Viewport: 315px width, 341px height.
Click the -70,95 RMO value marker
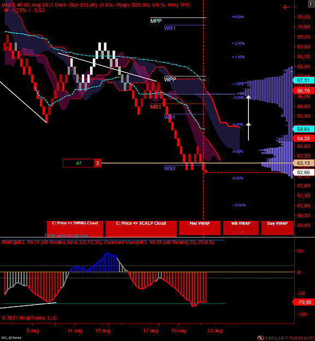point(304,302)
